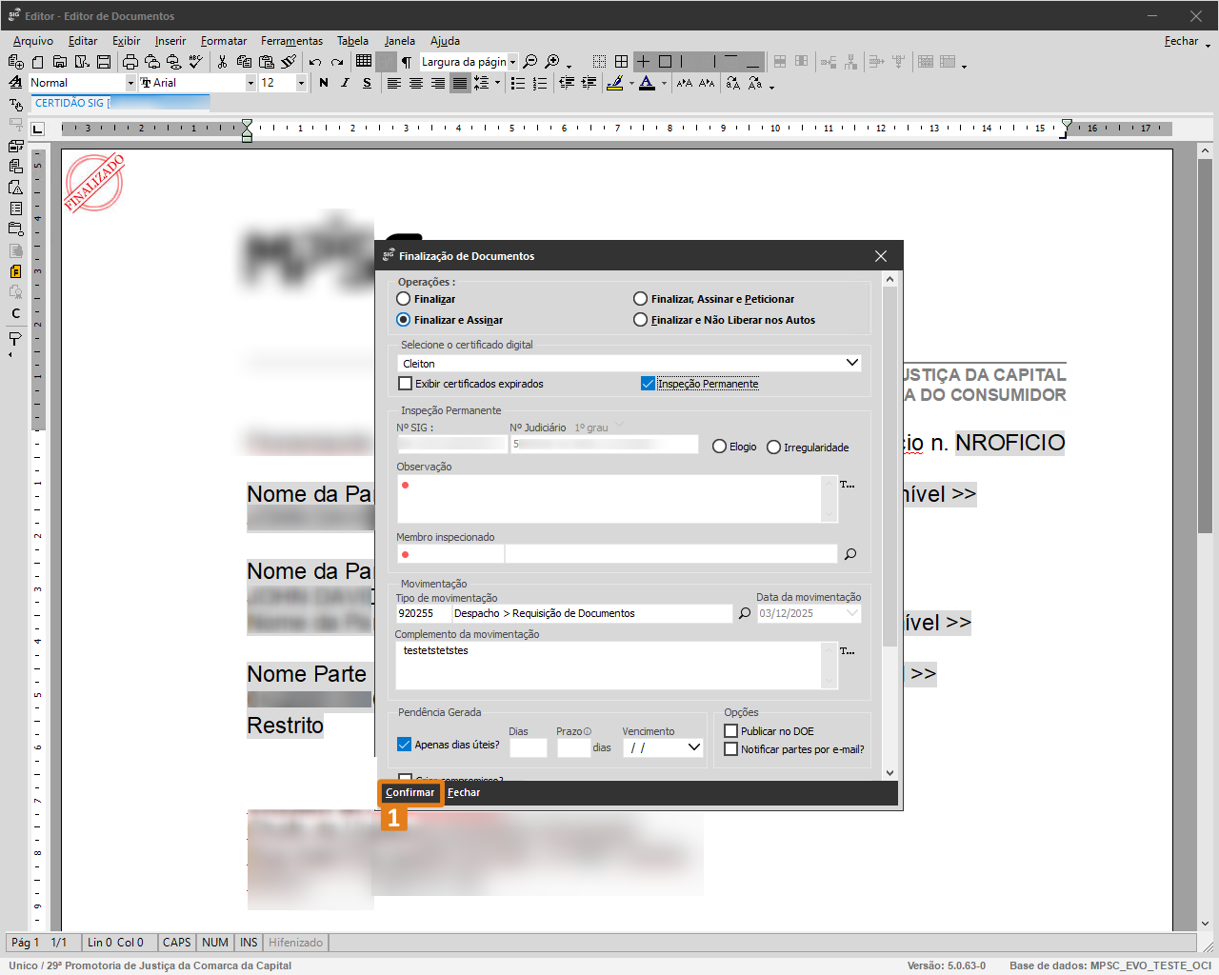The height and width of the screenshot is (975, 1219).
Task: Toggle bold formatting N button
Action: click(x=324, y=83)
